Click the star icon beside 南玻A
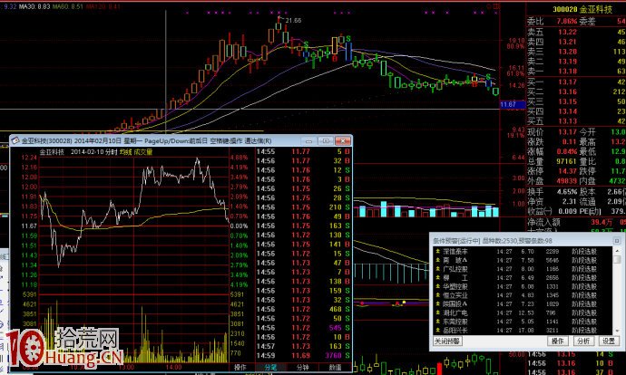The height and width of the screenshot is (375, 626). pos(438,260)
